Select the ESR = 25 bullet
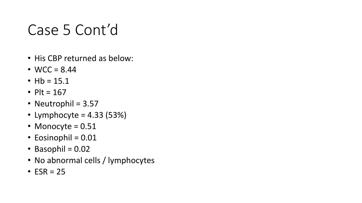This screenshot has width=362, height=203. 50,172
